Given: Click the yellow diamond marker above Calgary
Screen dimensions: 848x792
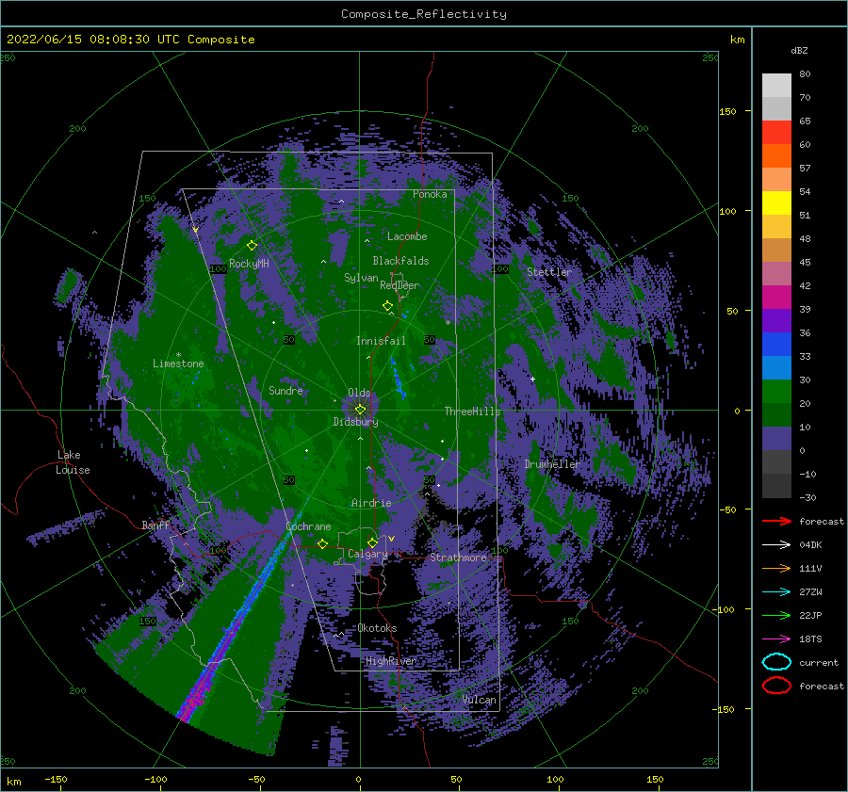Looking at the screenshot, I should pos(372,542).
